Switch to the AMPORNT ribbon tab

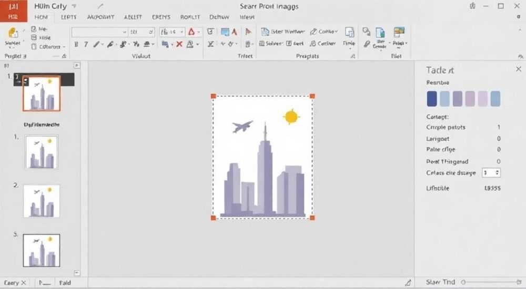tap(100, 17)
